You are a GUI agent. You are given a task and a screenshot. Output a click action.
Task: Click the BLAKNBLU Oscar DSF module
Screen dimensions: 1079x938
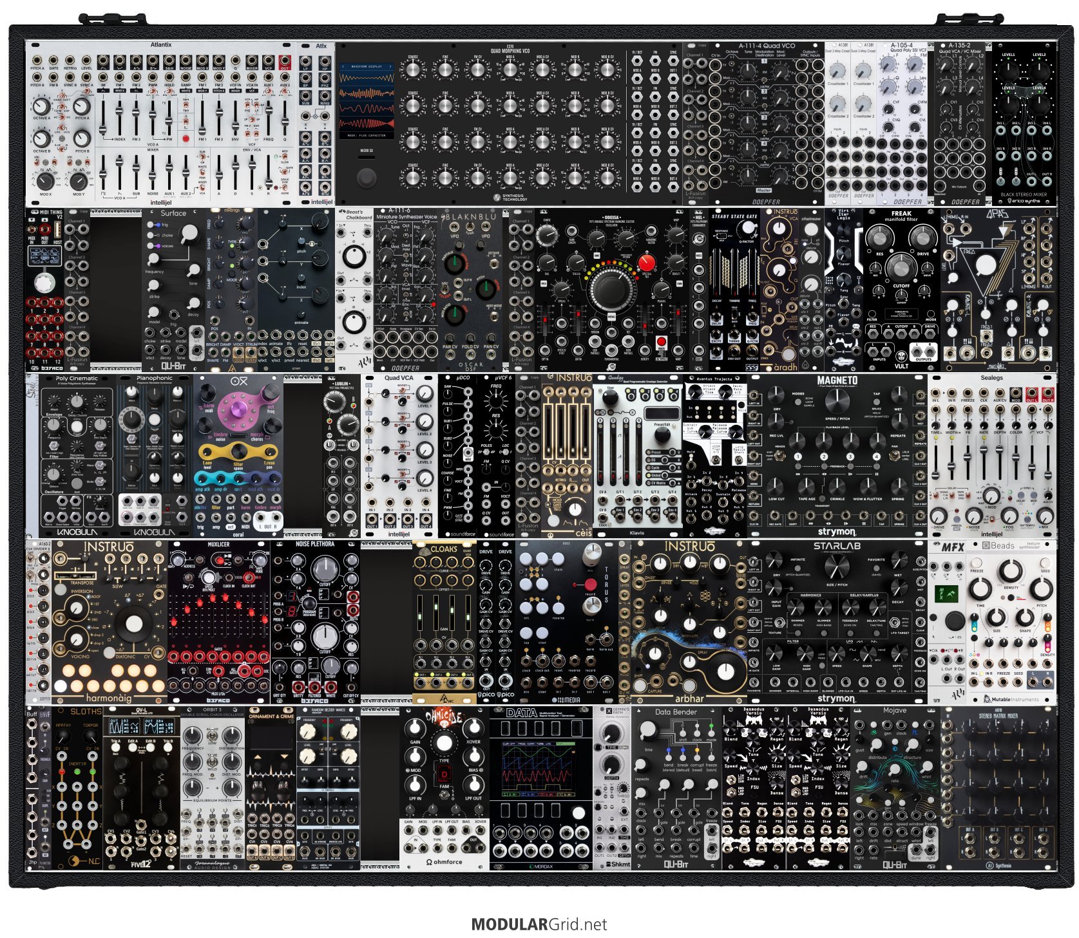point(470,289)
